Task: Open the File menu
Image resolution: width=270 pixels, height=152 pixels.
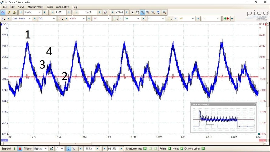Action: (5, 7)
